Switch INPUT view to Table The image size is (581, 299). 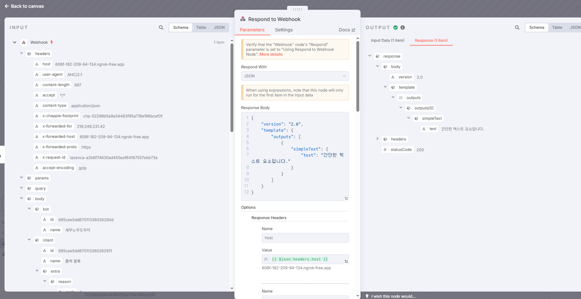click(201, 28)
